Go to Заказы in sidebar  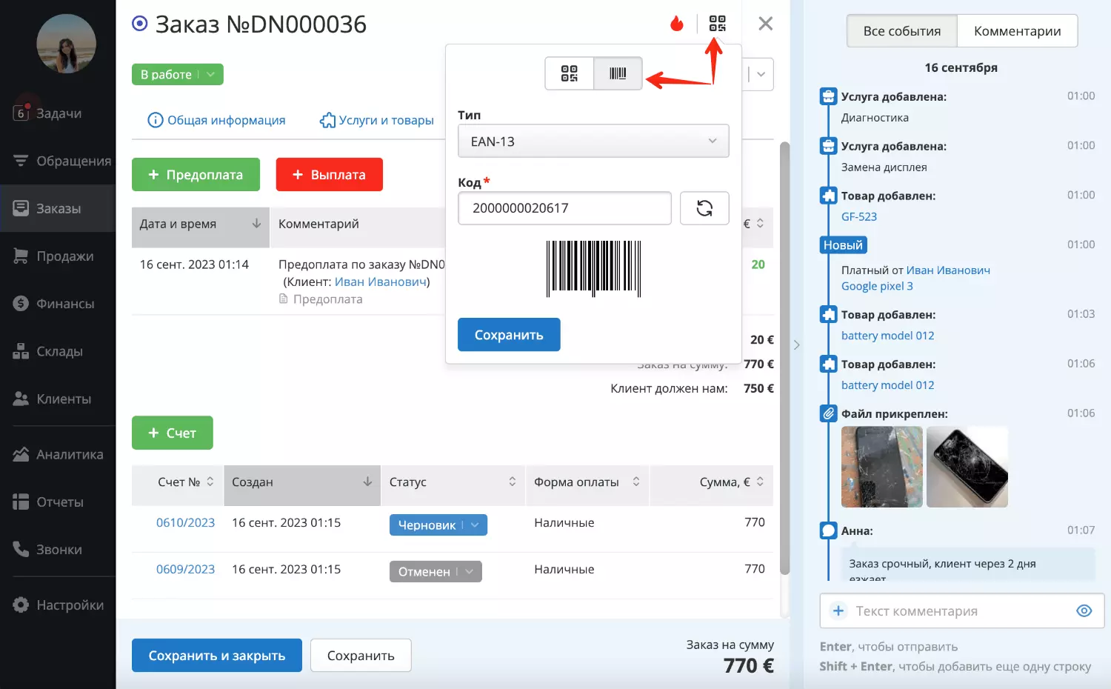[x=58, y=208]
